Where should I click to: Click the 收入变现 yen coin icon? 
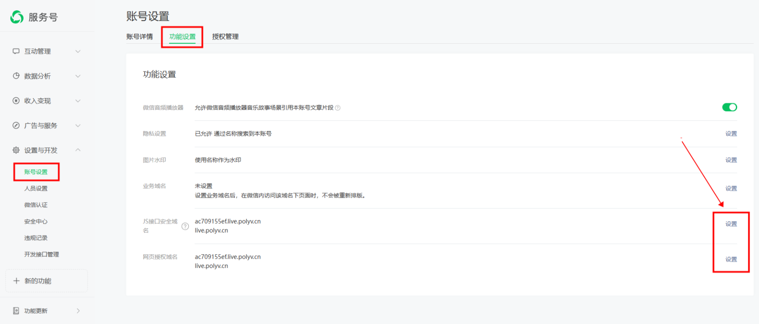(x=16, y=101)
